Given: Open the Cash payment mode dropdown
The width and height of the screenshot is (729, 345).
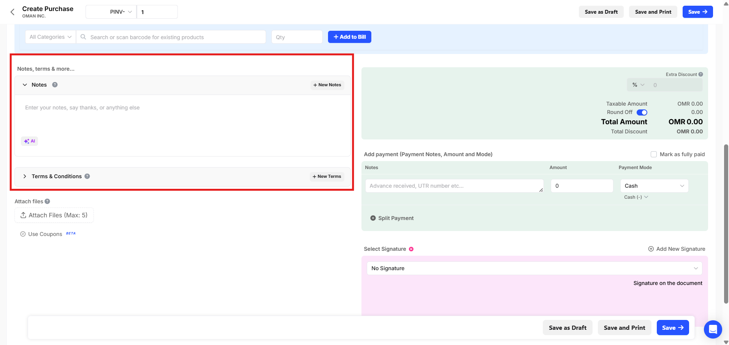Looking at the screenshot, I should tap(654, 186).
